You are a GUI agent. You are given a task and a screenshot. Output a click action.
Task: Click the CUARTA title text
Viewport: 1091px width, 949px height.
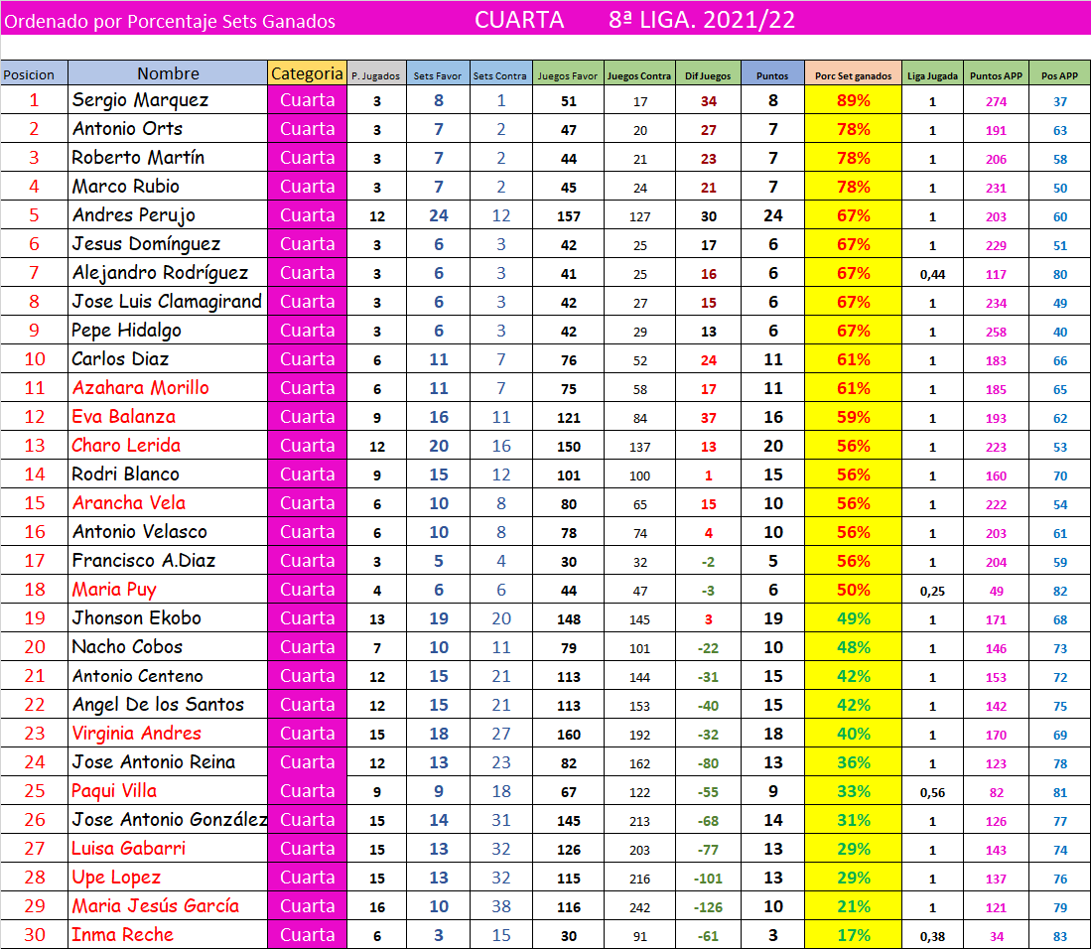[520, 20]
